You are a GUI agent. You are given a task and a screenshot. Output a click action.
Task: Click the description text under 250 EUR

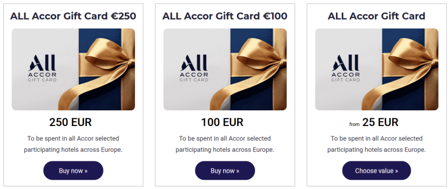coord(73,144)
